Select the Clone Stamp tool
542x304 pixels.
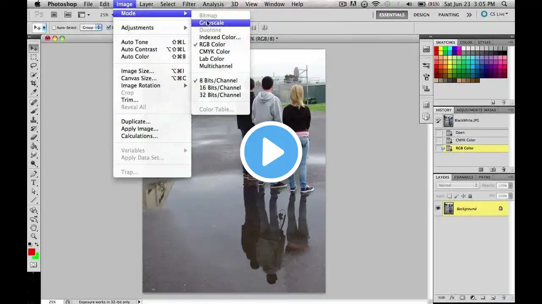(33, 120)
